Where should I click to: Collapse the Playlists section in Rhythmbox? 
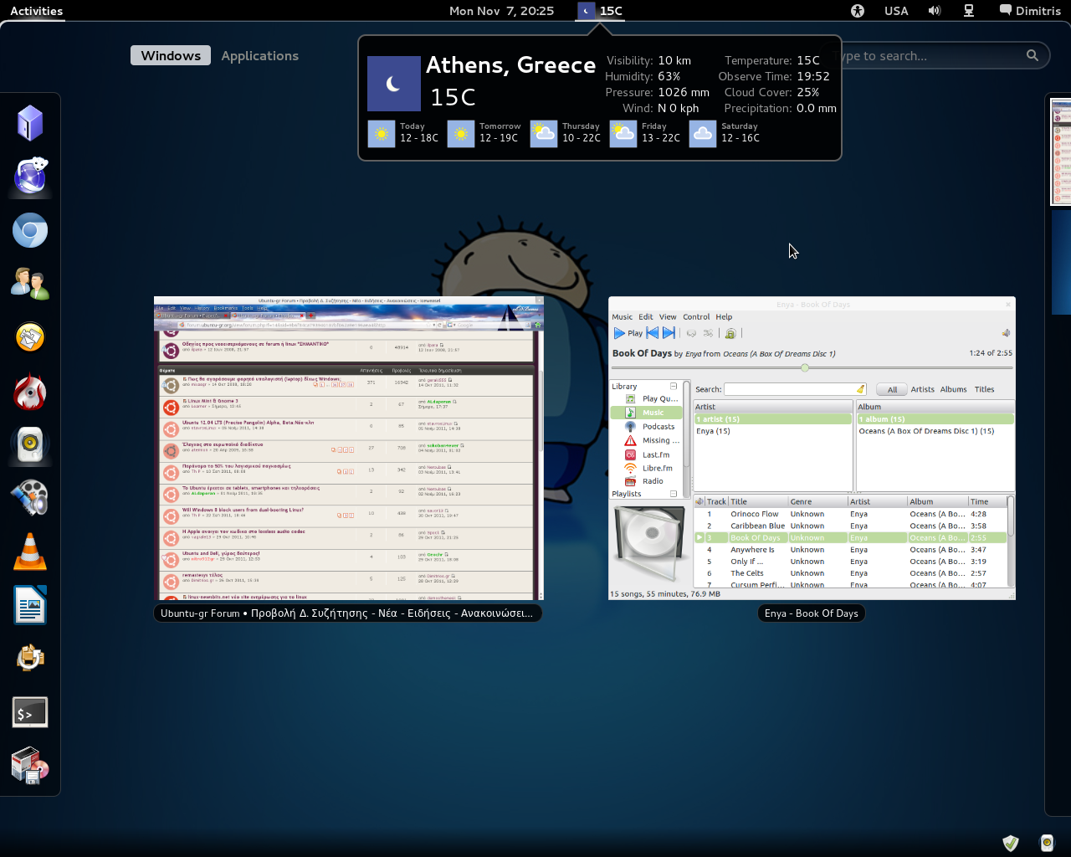pyautogui.click(x=674, y=494)
